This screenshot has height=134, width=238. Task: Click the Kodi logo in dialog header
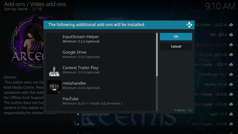tap(189, 25)
